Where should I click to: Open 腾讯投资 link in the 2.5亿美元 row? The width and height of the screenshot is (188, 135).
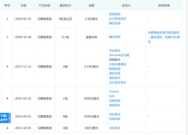coord(115,23)
